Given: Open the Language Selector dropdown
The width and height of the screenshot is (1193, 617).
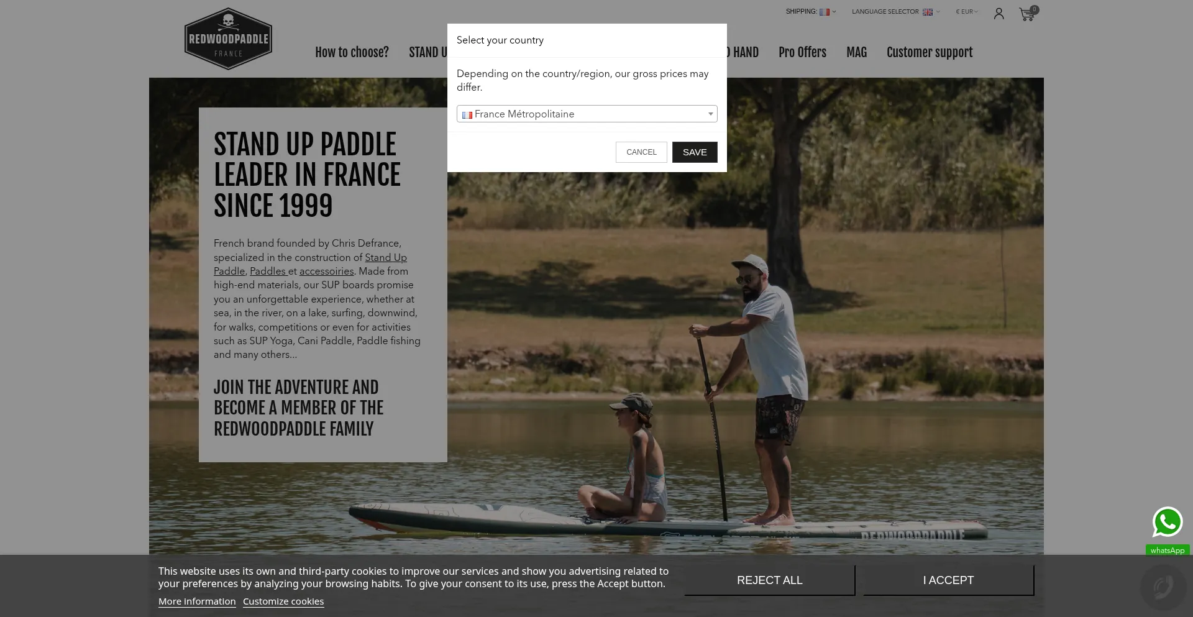Looking at the screenshot, I should [x=895, y=12].
